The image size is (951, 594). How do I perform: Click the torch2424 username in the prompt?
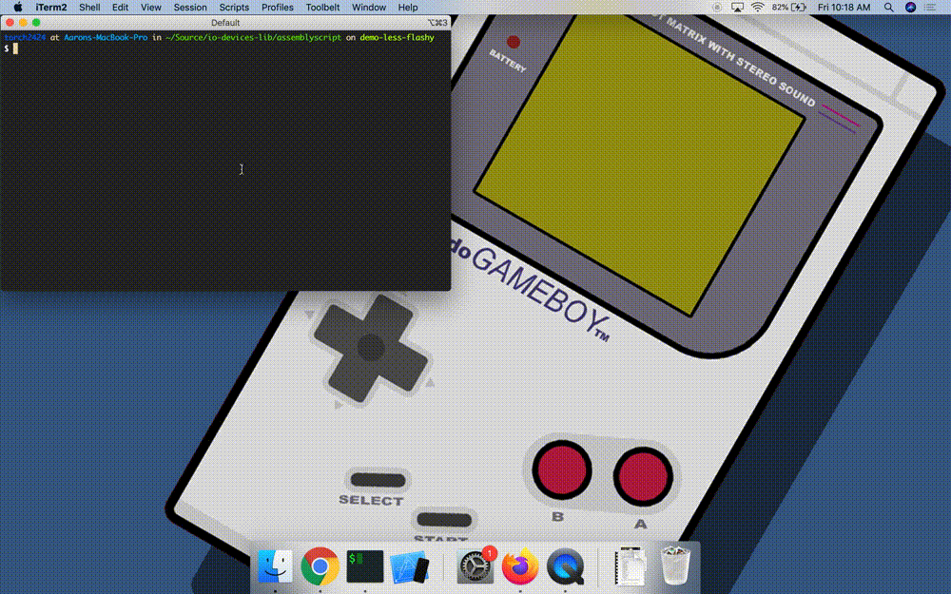(25, 38)
